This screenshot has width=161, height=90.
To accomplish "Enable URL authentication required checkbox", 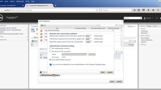I will click(x=50, y=48).
